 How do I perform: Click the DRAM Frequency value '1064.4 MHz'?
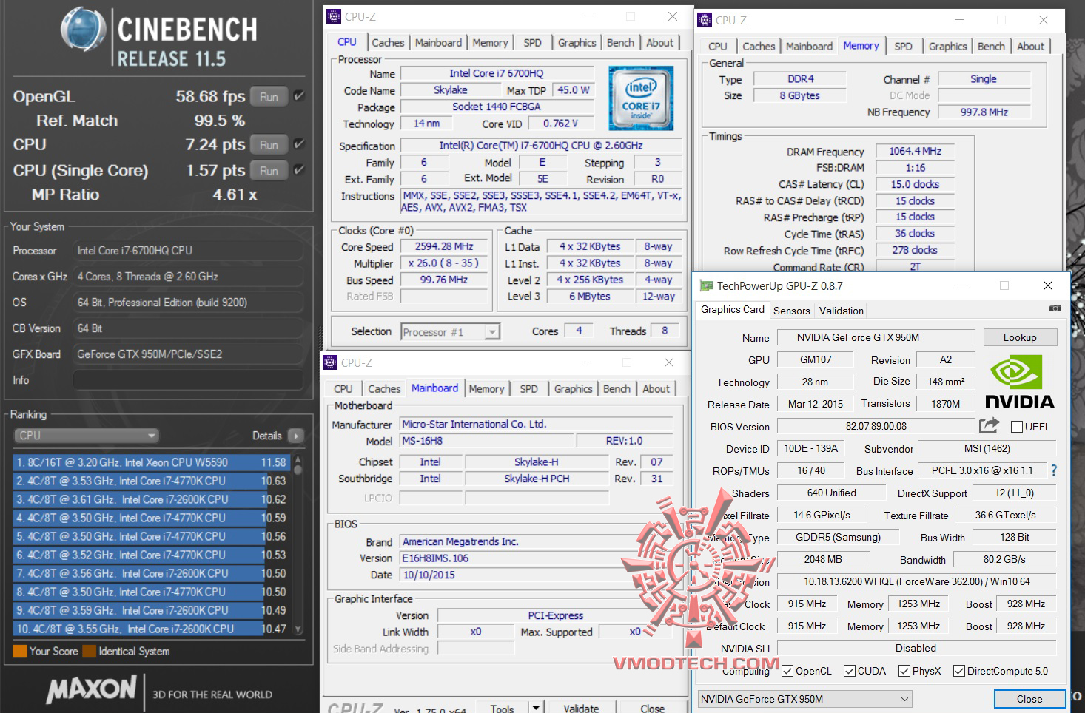pos(915,151)
